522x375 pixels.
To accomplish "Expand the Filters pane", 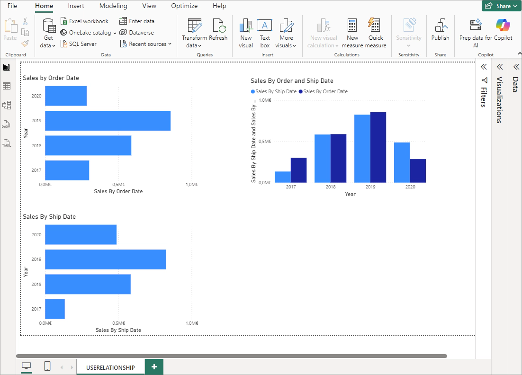I will pyautogui.click(x=484, y=67).
